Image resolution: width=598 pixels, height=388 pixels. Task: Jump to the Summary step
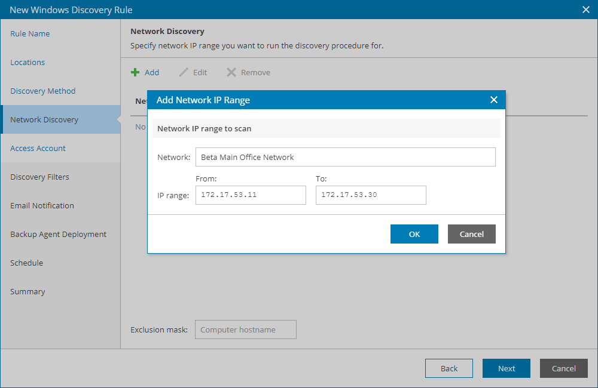click(28, 292)
